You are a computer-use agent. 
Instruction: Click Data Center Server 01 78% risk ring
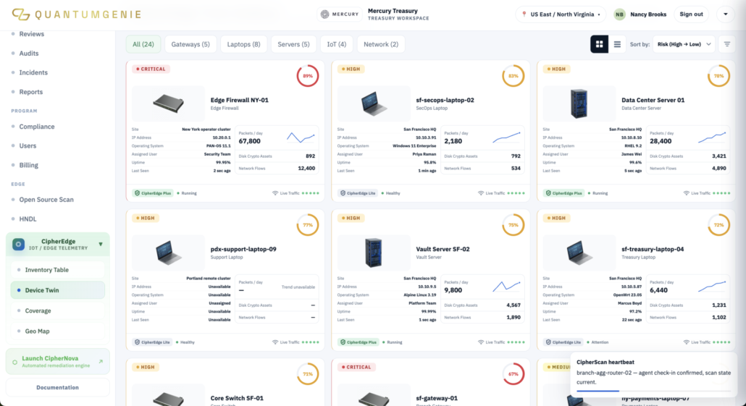coord(718,75)
